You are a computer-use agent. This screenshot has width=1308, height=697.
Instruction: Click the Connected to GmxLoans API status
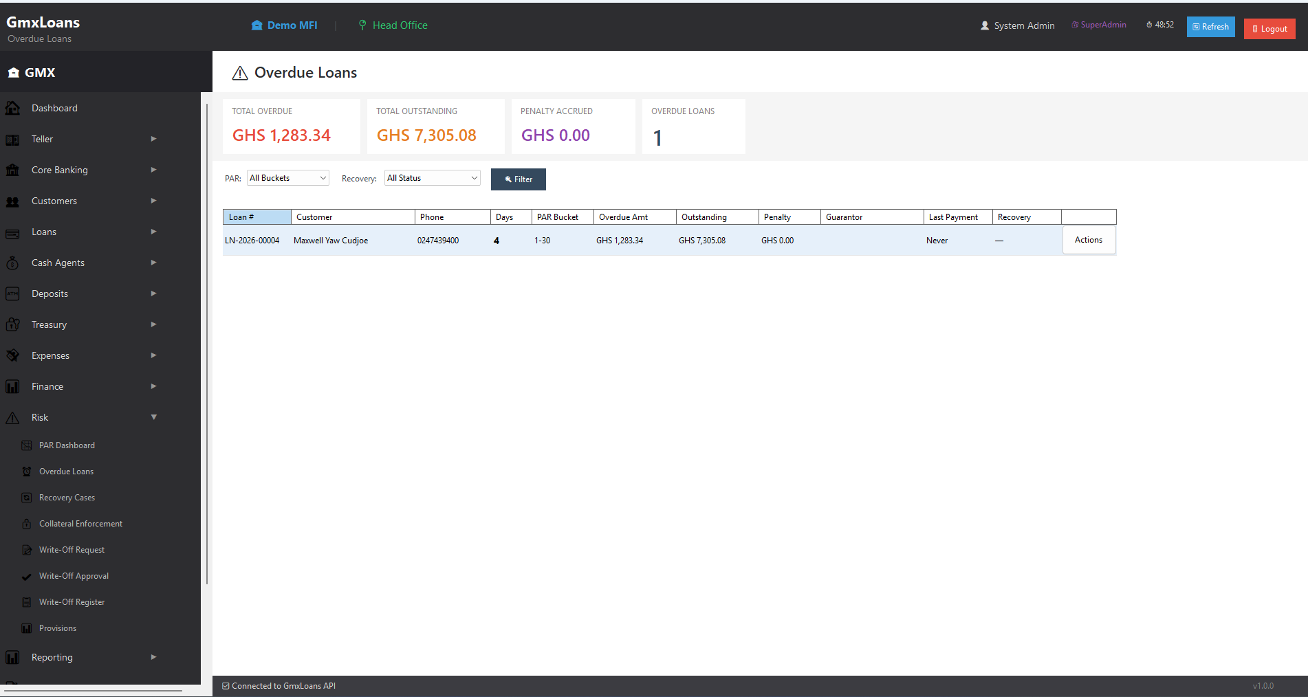[279, 686]
